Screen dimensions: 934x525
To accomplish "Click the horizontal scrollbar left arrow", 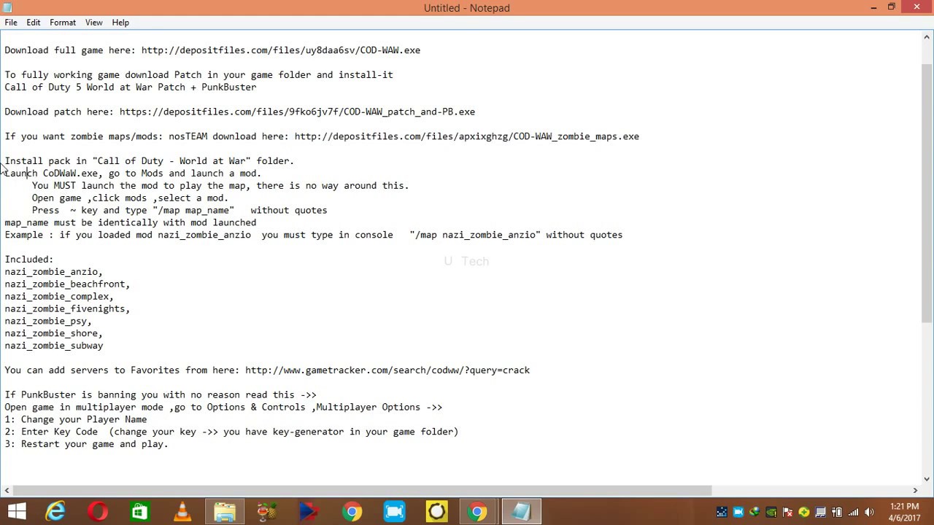I will [7, 491].
